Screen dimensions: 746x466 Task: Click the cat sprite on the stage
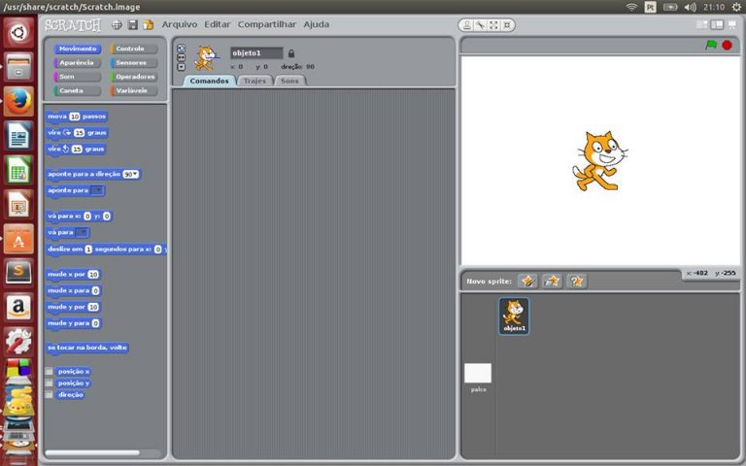[x=599, y=161]
